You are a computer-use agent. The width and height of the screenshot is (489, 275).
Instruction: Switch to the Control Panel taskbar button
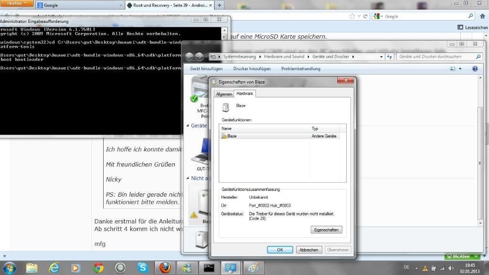pos(231,268)
